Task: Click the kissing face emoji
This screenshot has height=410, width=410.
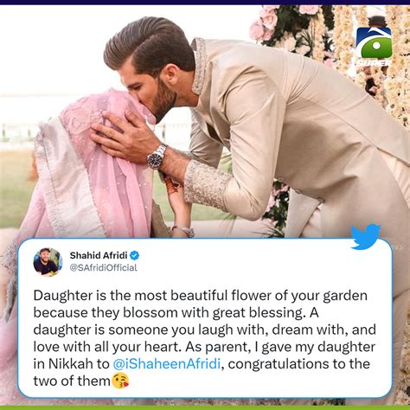Action: pos(120,381)
